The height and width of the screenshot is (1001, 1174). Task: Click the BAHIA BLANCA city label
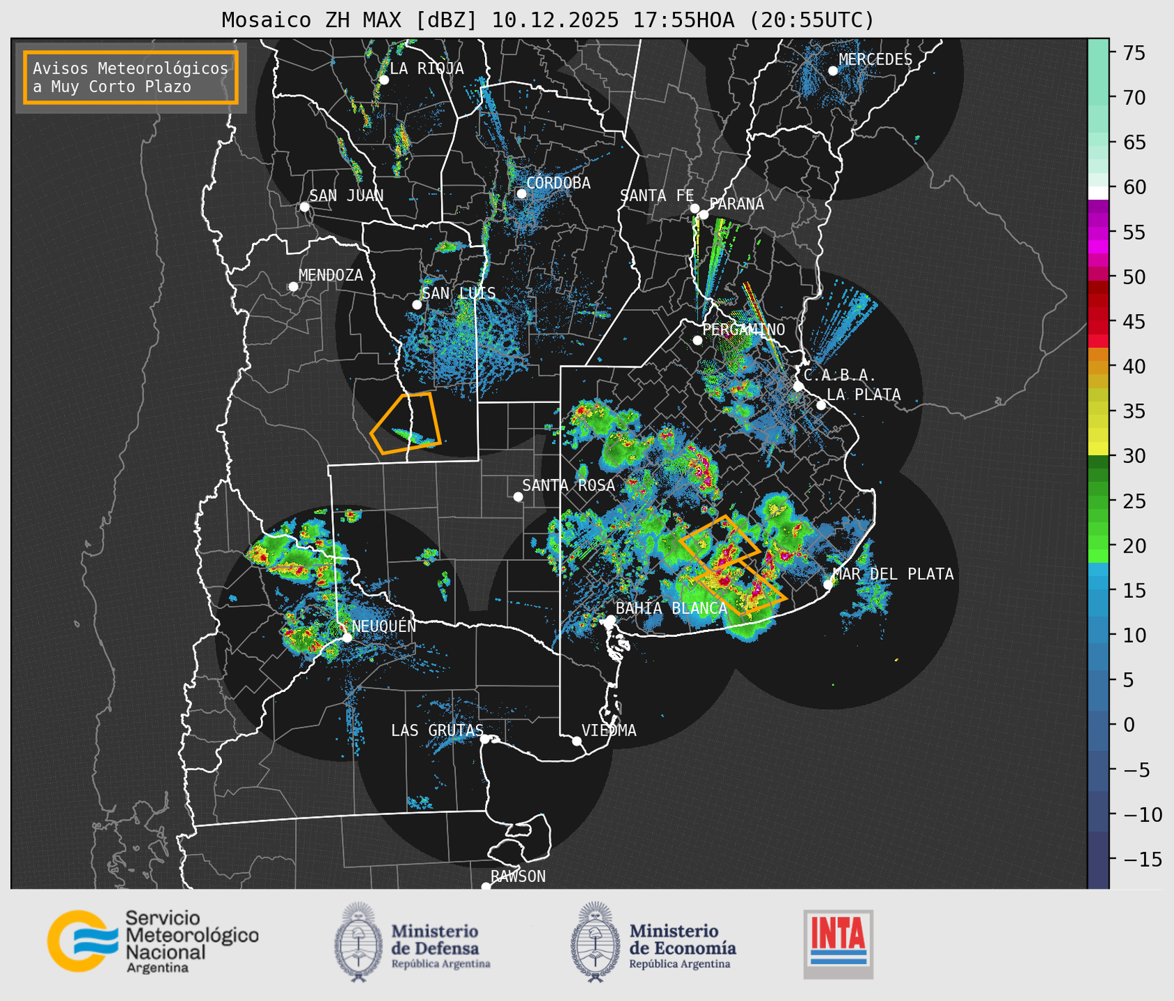(x=672, y=608)
